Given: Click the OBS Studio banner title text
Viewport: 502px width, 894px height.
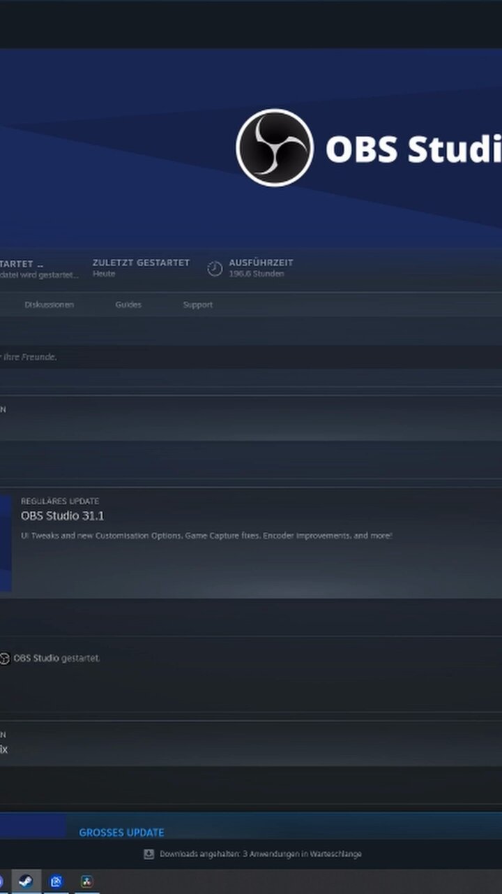Looking at the screenshot, I should 413,149.
